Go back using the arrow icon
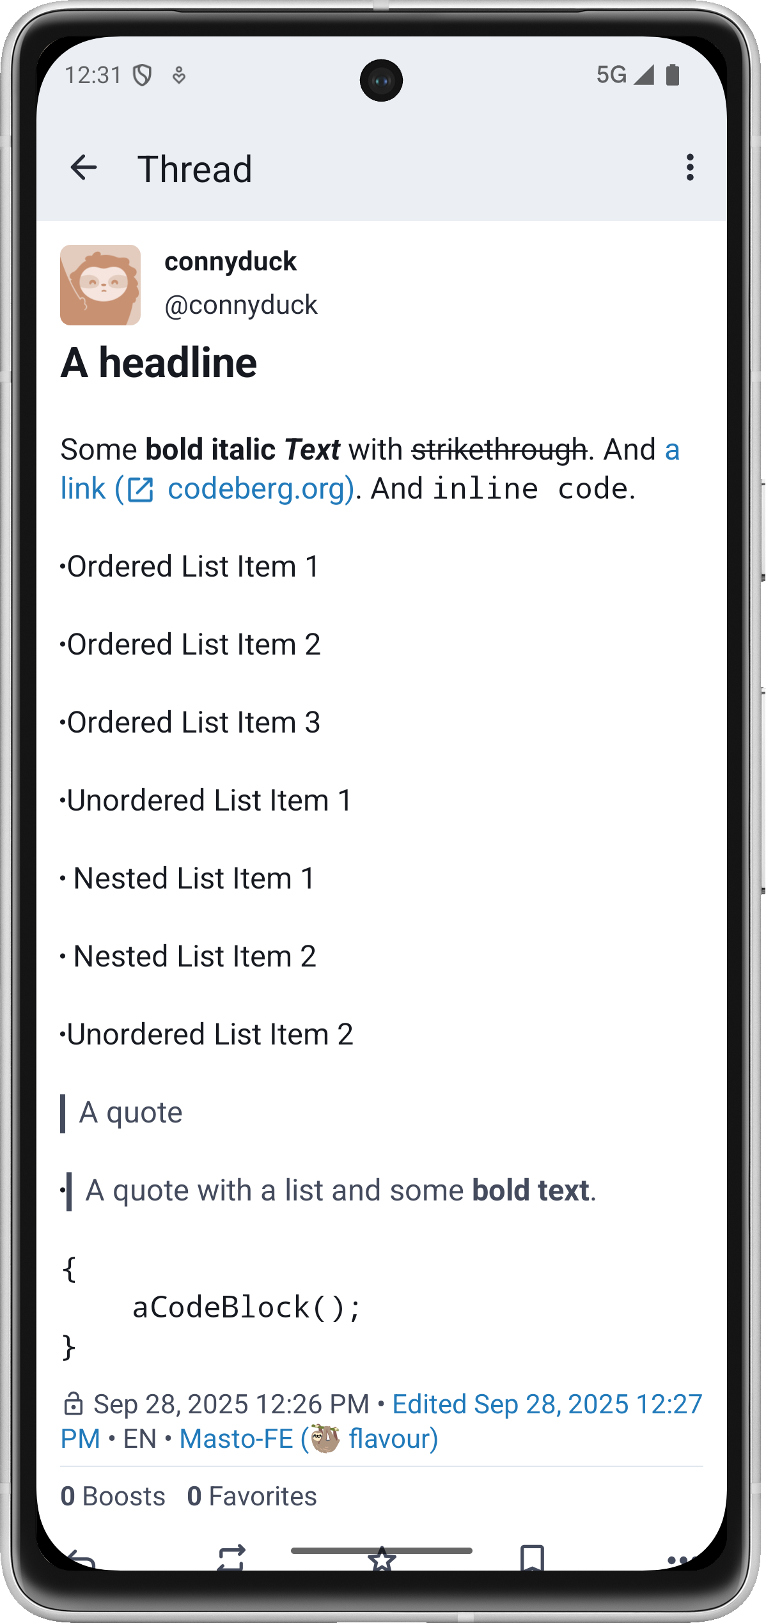The width and height of the screenshot is (766, 1623). click(84, 168)
